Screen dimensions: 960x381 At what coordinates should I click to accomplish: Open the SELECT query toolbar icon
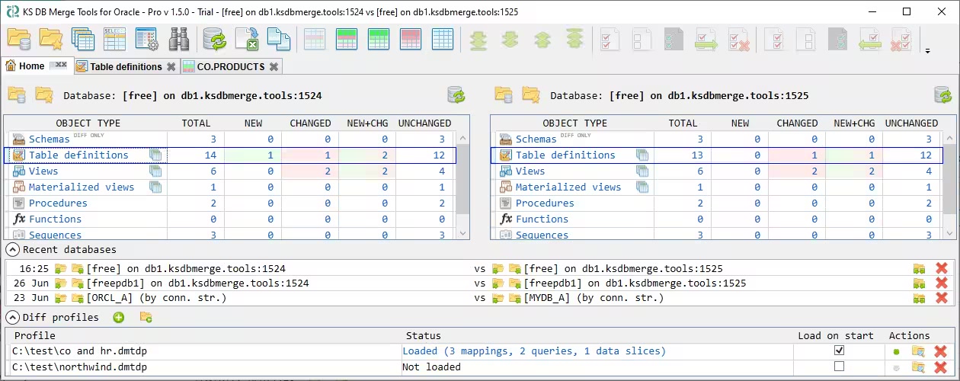click(114, 40)
